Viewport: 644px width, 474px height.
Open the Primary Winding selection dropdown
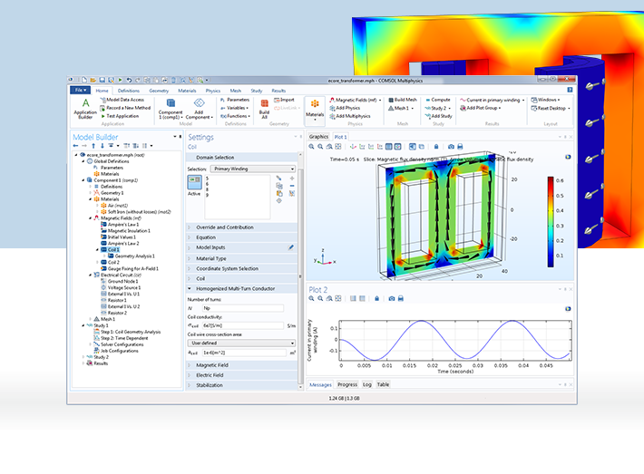(x=253, y=169)
